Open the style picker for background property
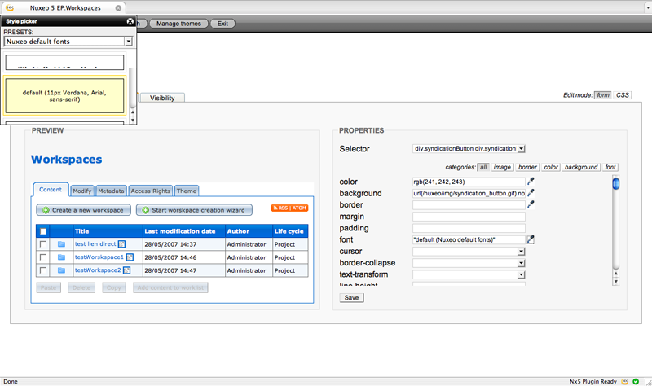Screen dimensions: 652x386 pos(531,193)
